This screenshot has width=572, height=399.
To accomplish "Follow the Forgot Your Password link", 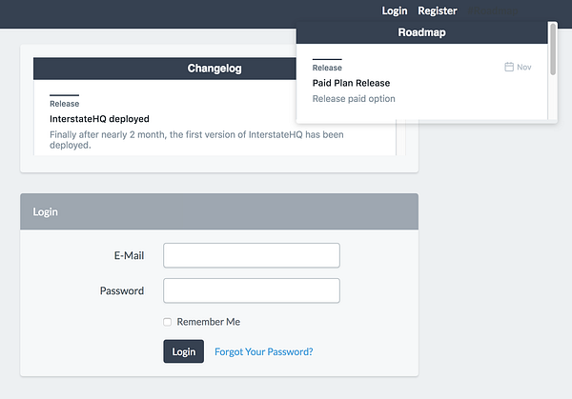I will coord(263,351).
